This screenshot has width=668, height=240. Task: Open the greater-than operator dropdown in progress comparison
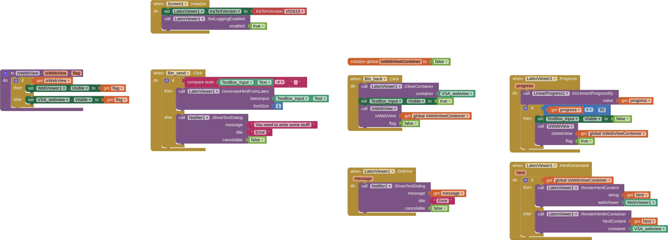click(589, 110)
